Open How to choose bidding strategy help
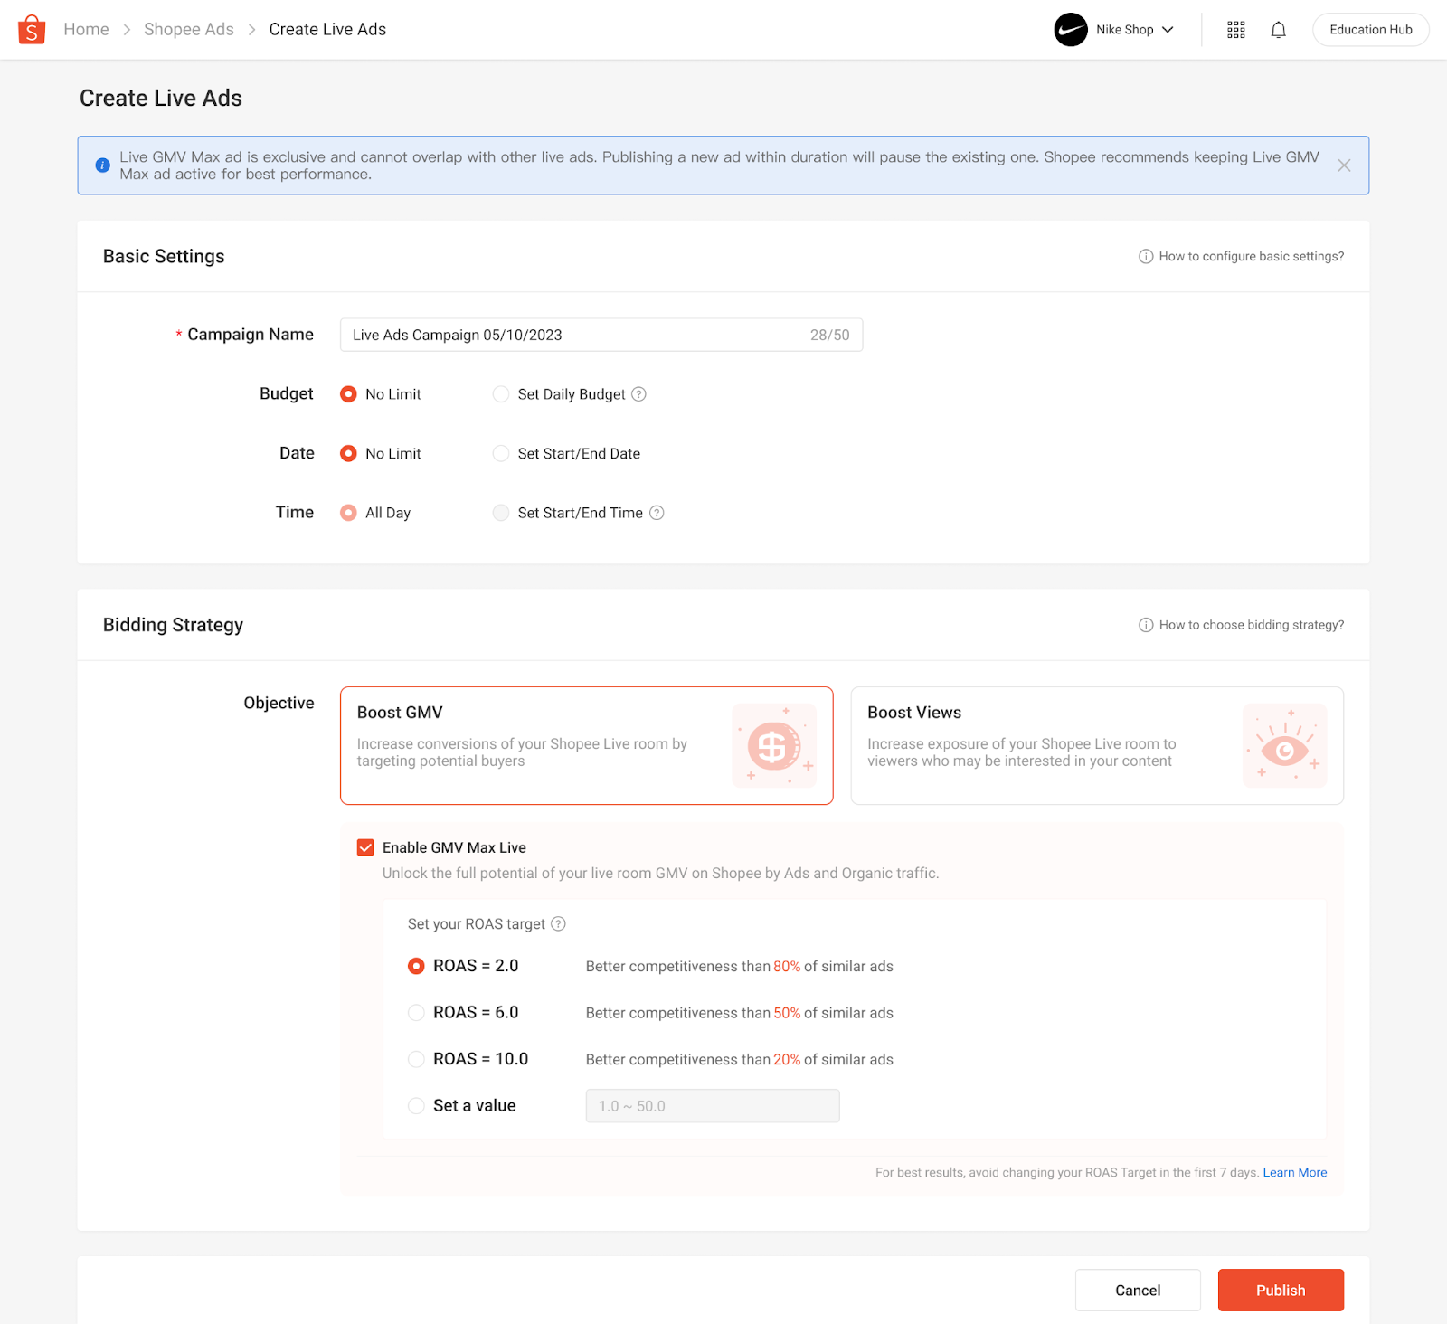Viewport: 1447px width, 1324px height. tap(1251, 625)
